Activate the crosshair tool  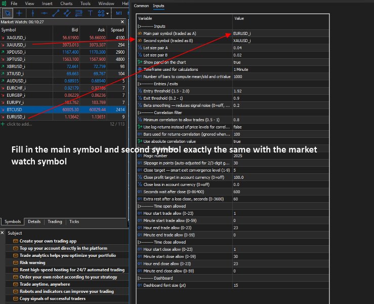click(x=19, y=13)
